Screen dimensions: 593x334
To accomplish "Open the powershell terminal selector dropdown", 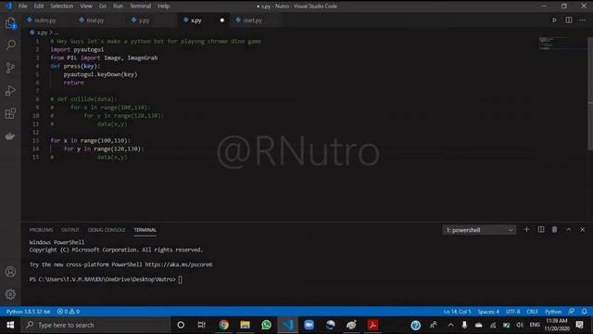I will coord(479,230).
